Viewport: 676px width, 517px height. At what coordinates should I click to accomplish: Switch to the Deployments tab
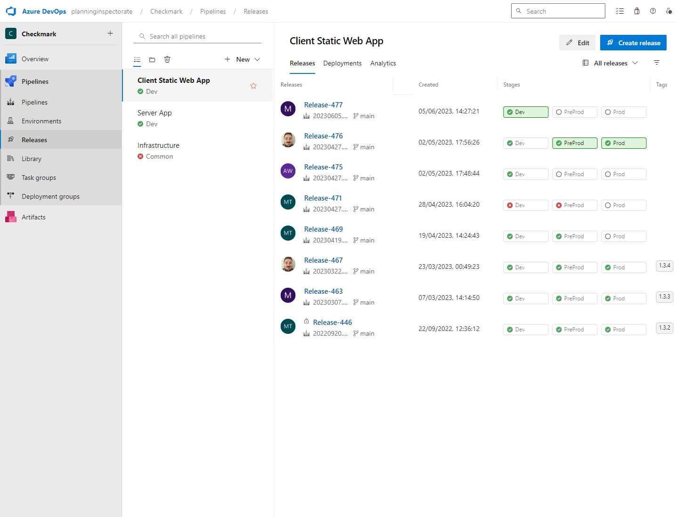tap(342, 63)
